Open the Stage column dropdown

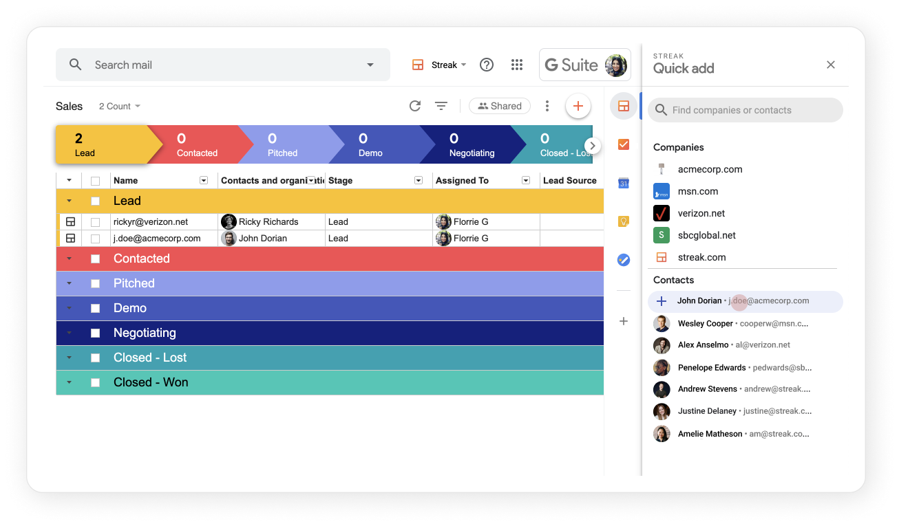click(x=418, y=180)
